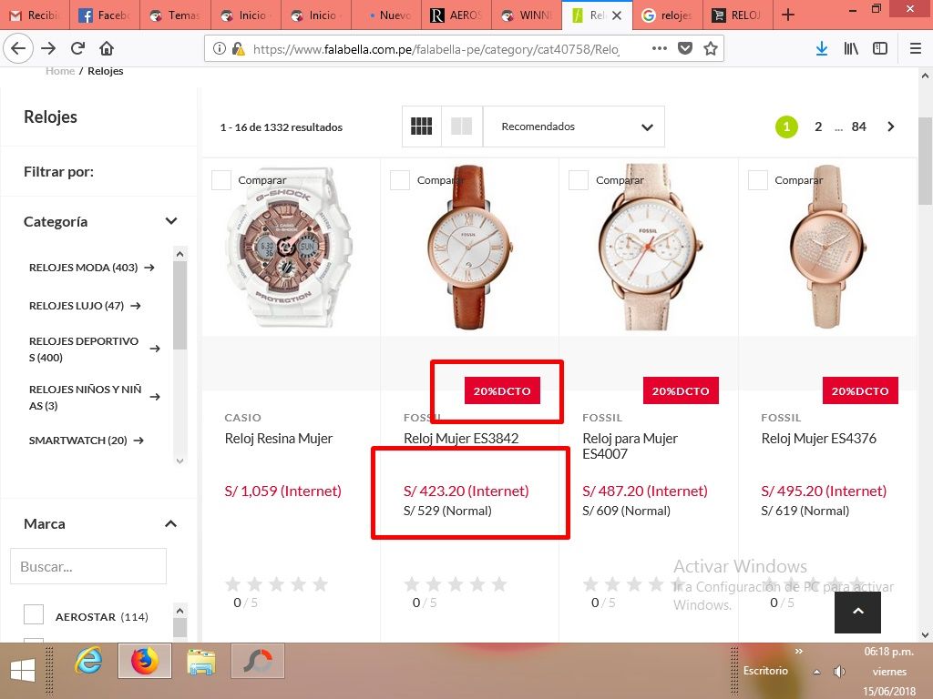Go to next results page arrow
The width and height of the screenshot is (933, 699).
[891, 127]
